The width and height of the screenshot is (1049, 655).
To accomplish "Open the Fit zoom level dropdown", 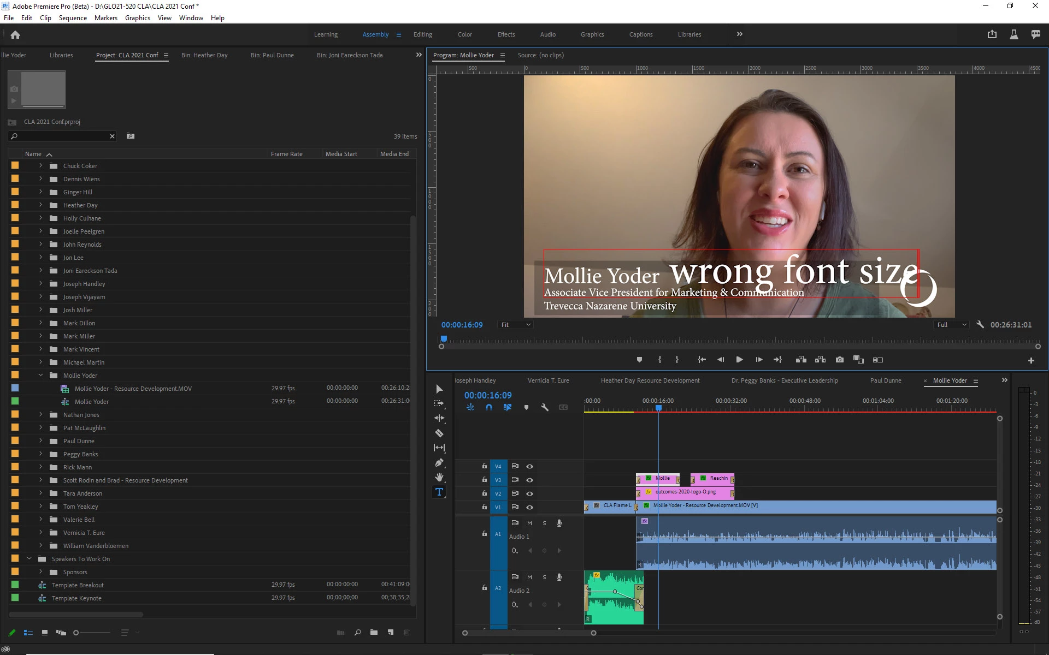I will [x=516, y=325].
